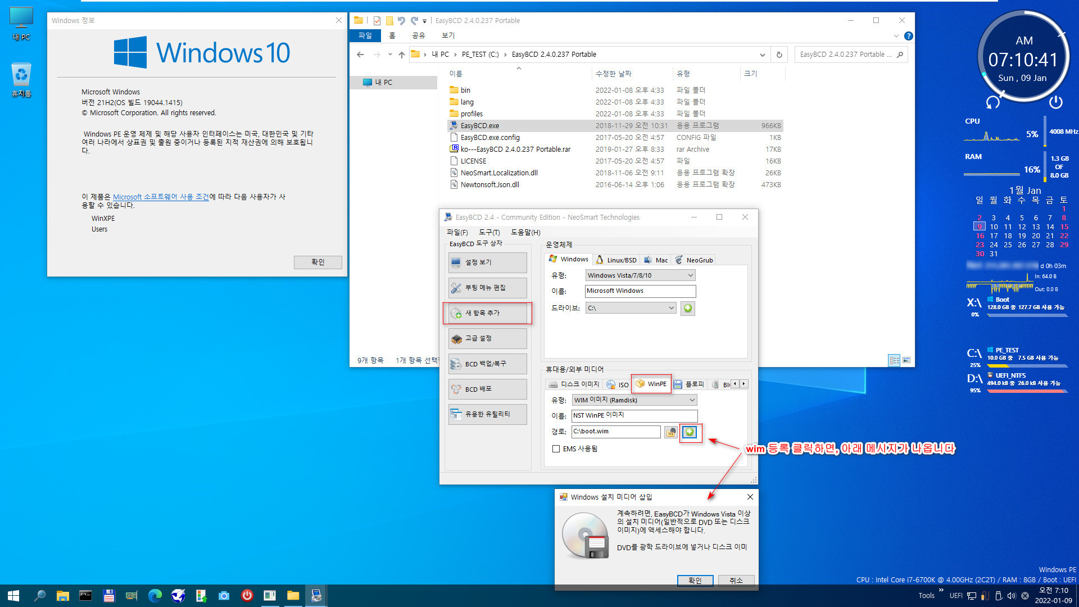The height and width of the screenshot is (607, 1079).
Task: Open 고급 설정 in the EasyBCD toolbox
Action: coord(488,338)
